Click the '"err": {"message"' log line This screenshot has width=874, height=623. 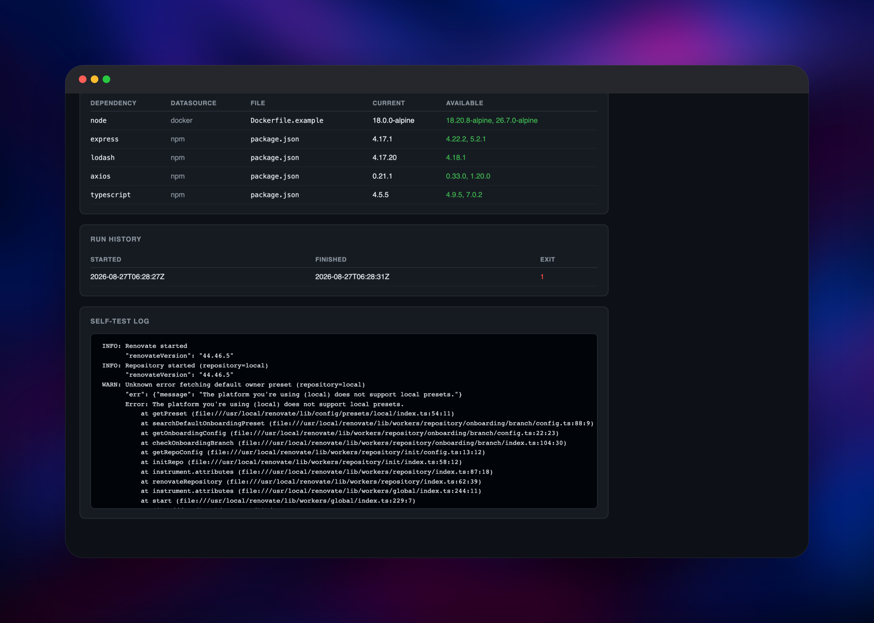pos(294,394)
